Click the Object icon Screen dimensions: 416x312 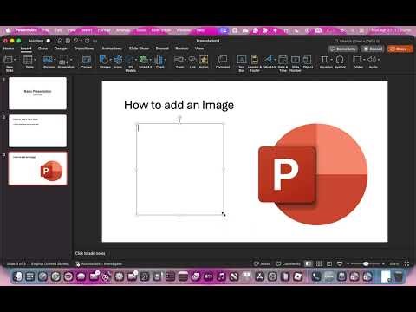(308, 60)
